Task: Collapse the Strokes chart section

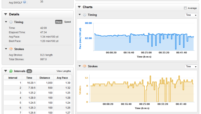Action: (80, 66)
